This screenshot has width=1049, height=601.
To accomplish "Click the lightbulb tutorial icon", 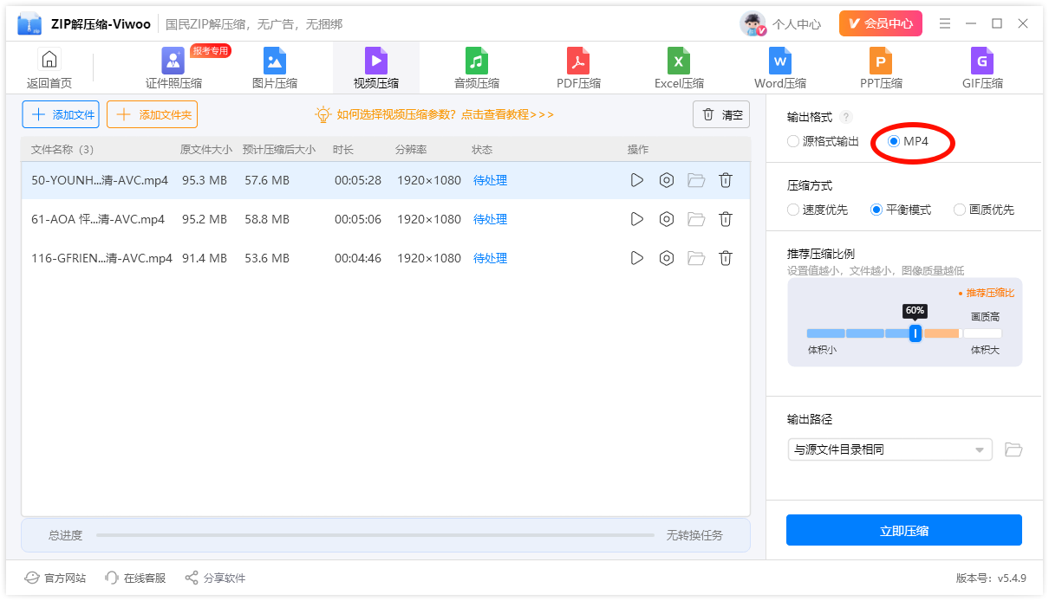I will coord(323,114).
